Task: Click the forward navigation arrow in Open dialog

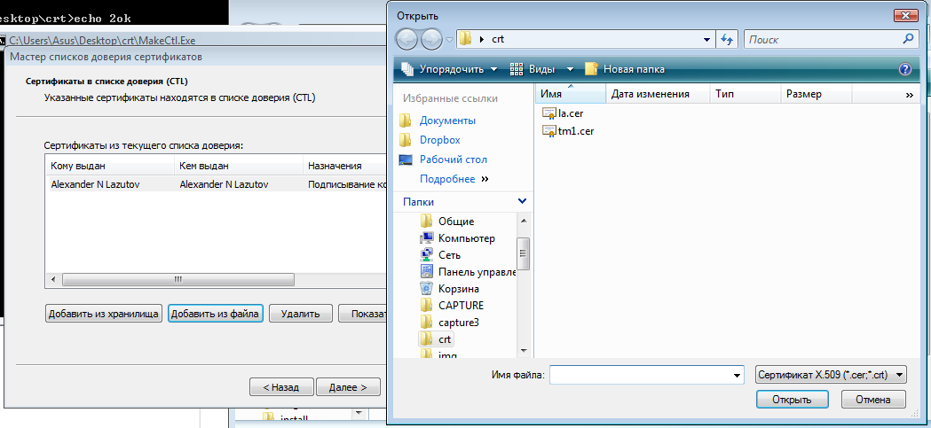Action: tap(430, 40)
